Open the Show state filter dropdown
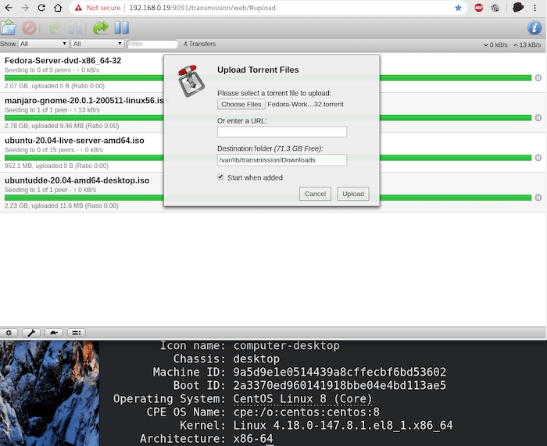547x446 pixels. (43, 44)
